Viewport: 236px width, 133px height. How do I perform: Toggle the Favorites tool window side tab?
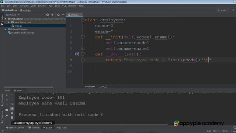click(2, 100)
